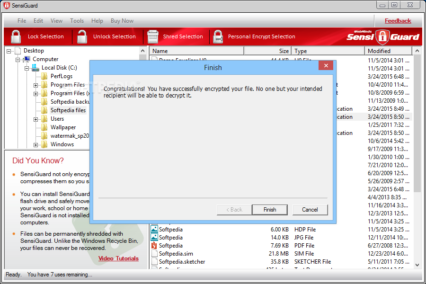The image size is (426, 284).
Task: Open the Video Tutorials link
Action: click(x=118, y=258)
